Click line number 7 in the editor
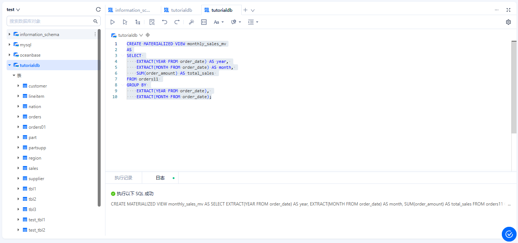 (116, 79)
